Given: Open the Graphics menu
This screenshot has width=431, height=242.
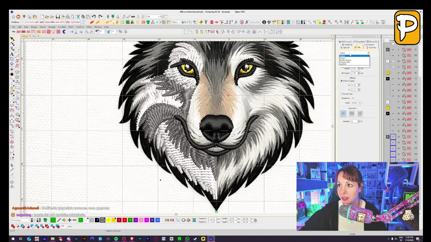Looking at the screenshot, I should pos(80,27).
